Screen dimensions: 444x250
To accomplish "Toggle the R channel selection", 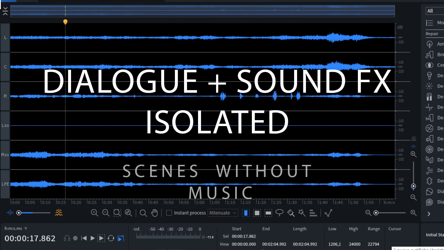I will pos(5,96).
